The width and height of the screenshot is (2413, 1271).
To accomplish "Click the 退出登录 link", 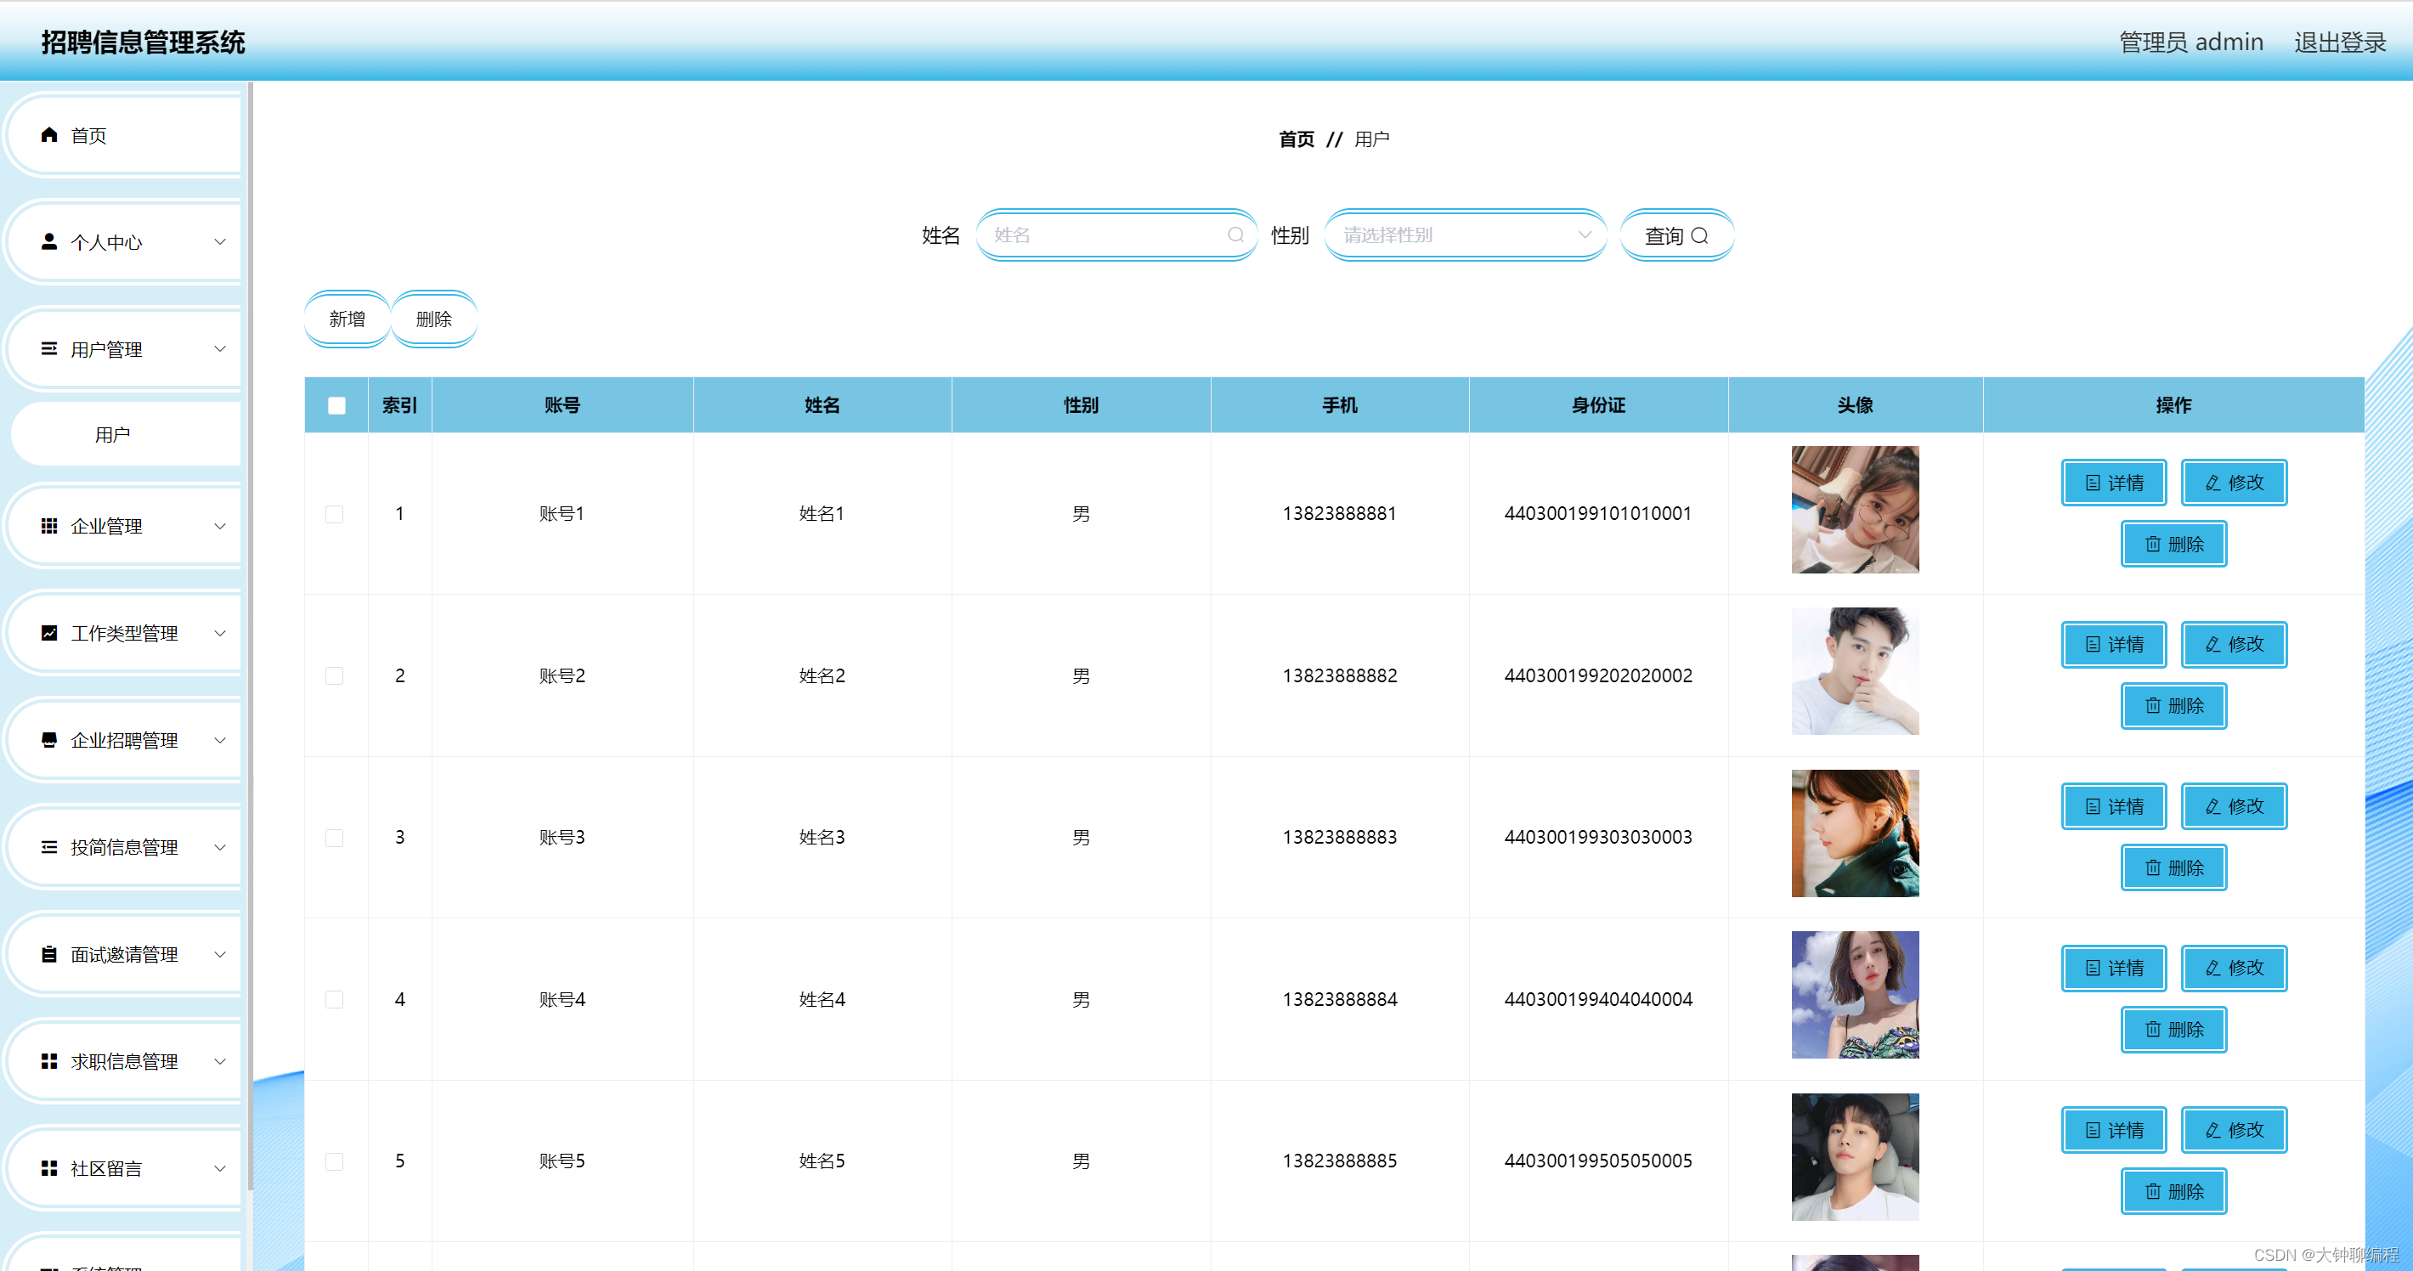I will coord(2339,42).
